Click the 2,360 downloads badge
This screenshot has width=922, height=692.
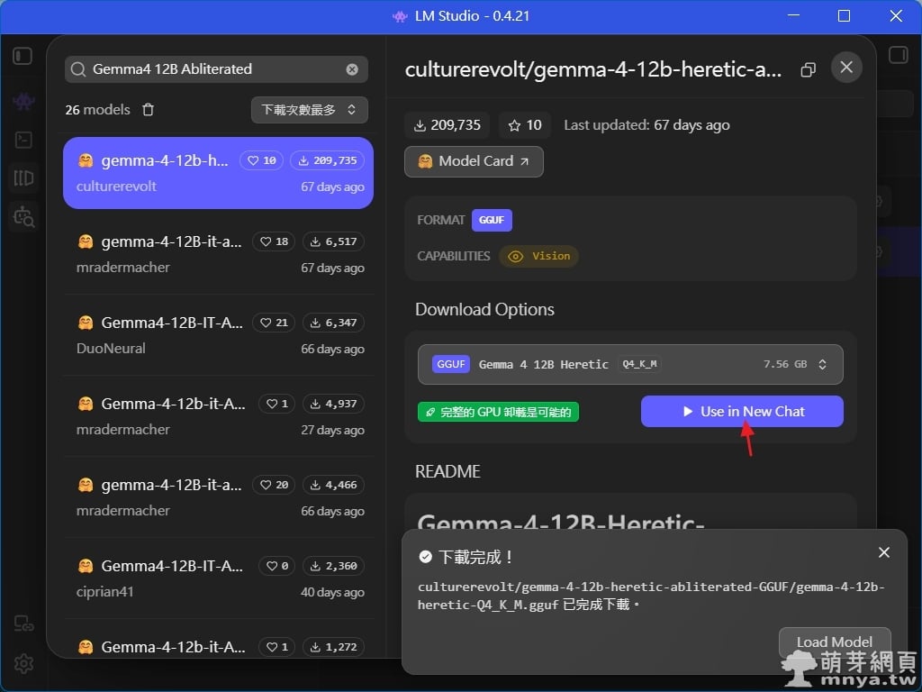pyautogui.click(x=333, y=566)
